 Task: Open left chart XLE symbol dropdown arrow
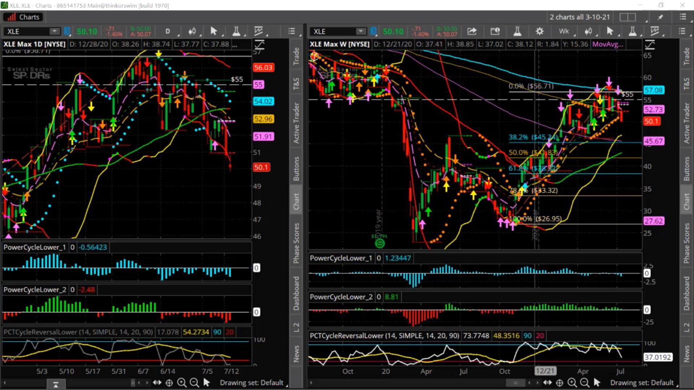tap(55, 31)
